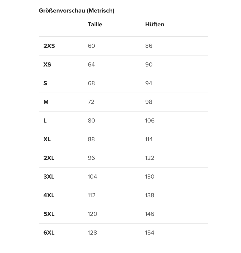
Task: Choose the M size row label
Action: point(46,102)
